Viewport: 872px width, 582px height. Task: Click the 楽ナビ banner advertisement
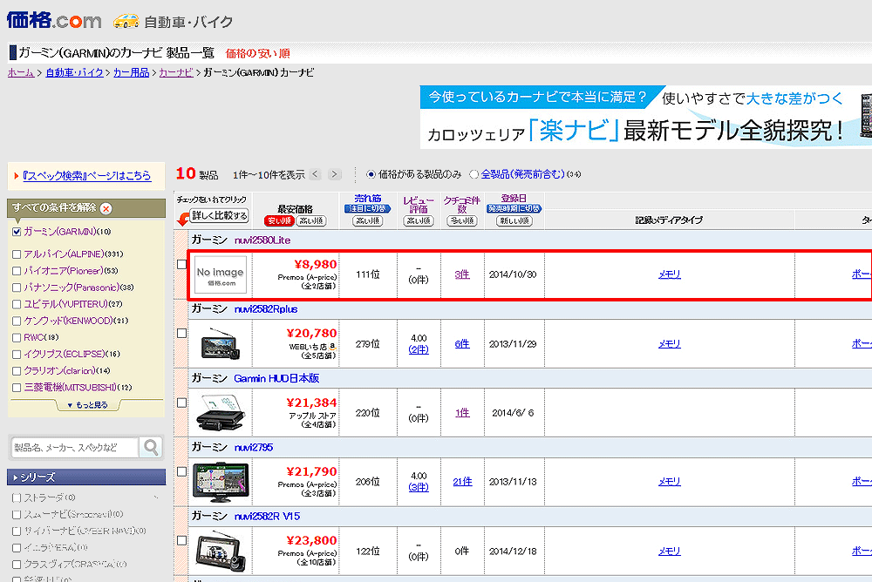click(x=645, y=117)
